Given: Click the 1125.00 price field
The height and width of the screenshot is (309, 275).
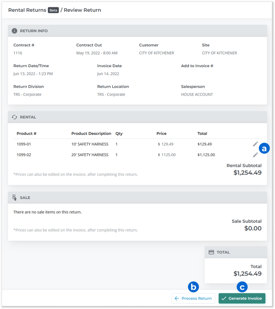Looking at the screenshot, I should pos(168,155).
